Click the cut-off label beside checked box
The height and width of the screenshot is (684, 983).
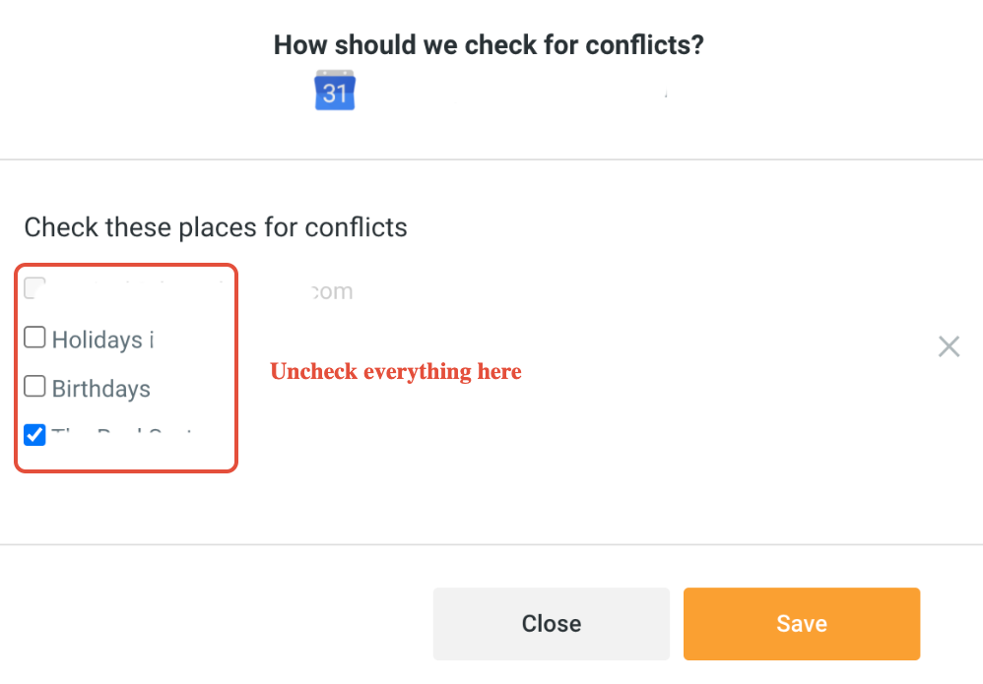tap(126, 434)
